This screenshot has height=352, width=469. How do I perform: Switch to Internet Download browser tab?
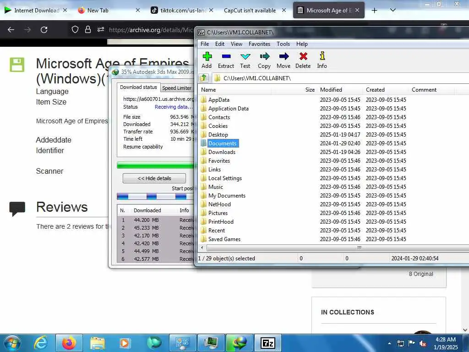pyautogui.click(x=37, y=10)
